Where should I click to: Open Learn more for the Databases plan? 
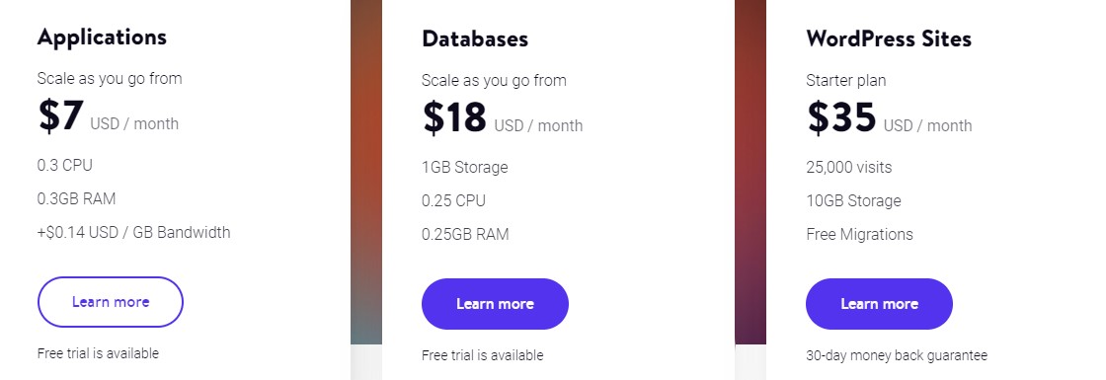(495, 304)
